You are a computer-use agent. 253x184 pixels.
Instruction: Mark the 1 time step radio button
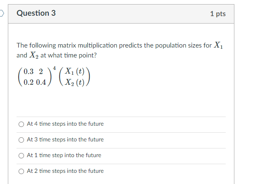pyautogui.click(x=21, y=155)
